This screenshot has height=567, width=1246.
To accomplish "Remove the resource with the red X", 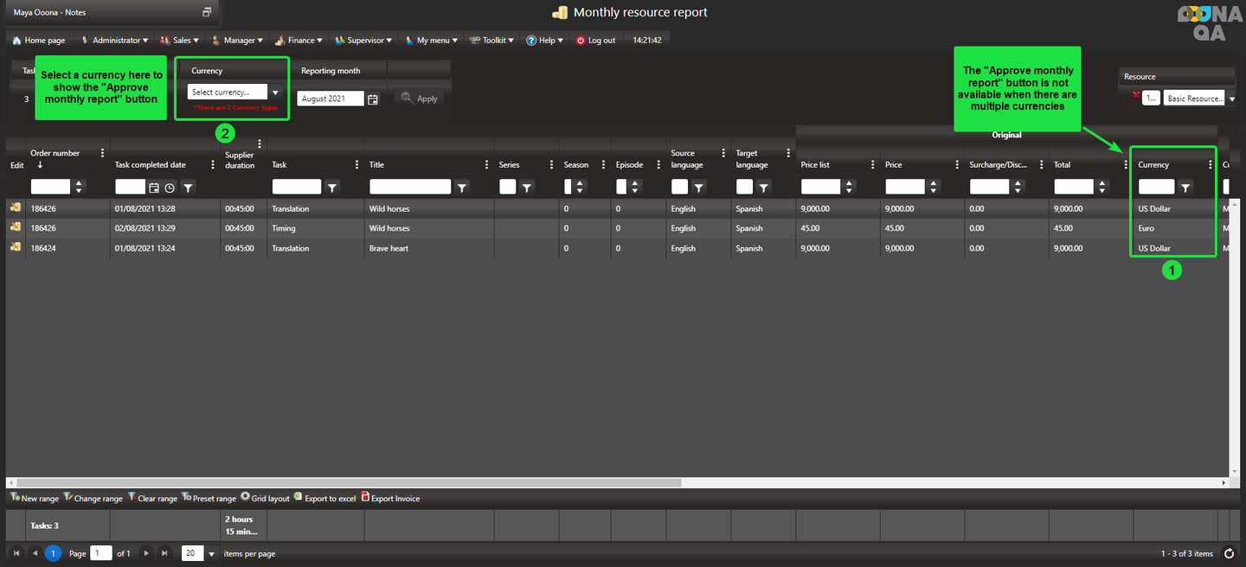I will [1136, 96].
